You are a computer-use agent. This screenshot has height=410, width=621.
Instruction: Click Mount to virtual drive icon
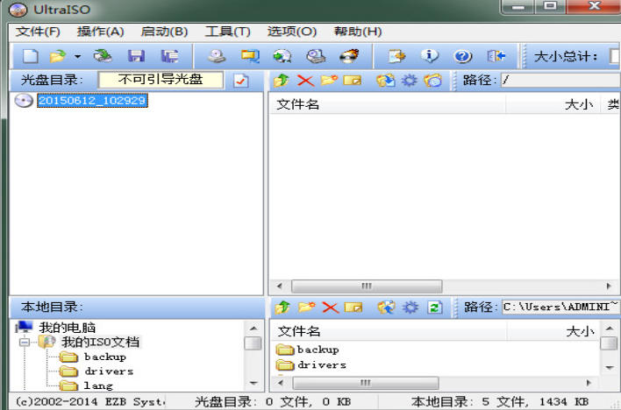(282, 56)
